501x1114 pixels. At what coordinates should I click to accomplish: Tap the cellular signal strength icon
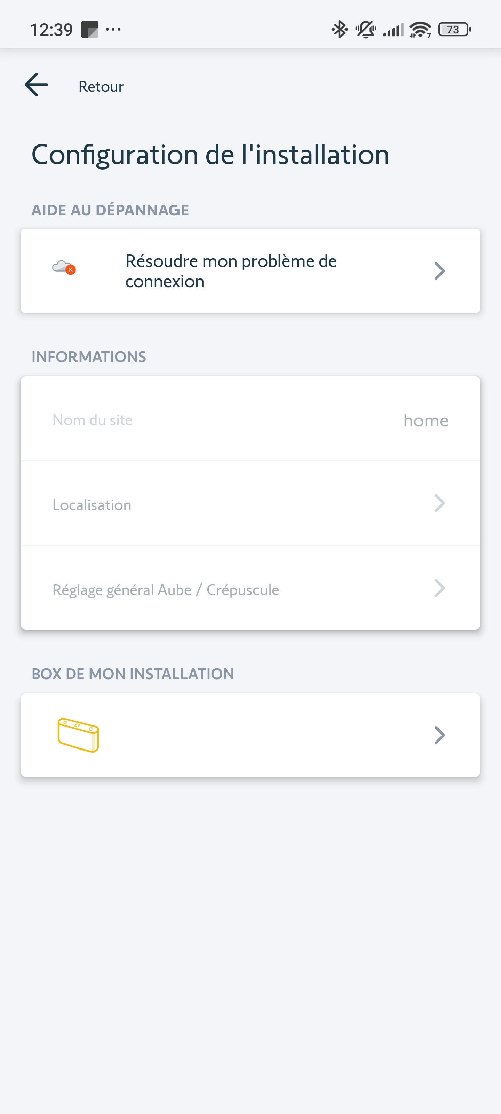coord(392,29)
